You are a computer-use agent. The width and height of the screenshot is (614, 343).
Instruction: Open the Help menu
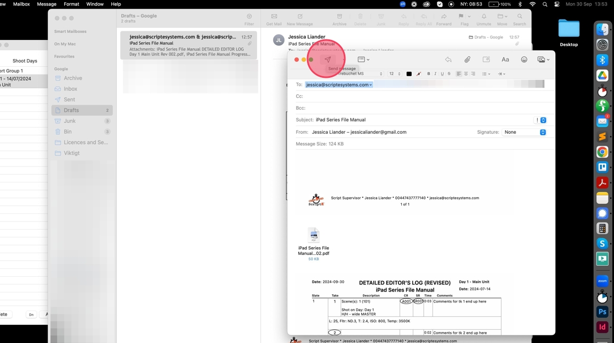[x=116, y=4]
